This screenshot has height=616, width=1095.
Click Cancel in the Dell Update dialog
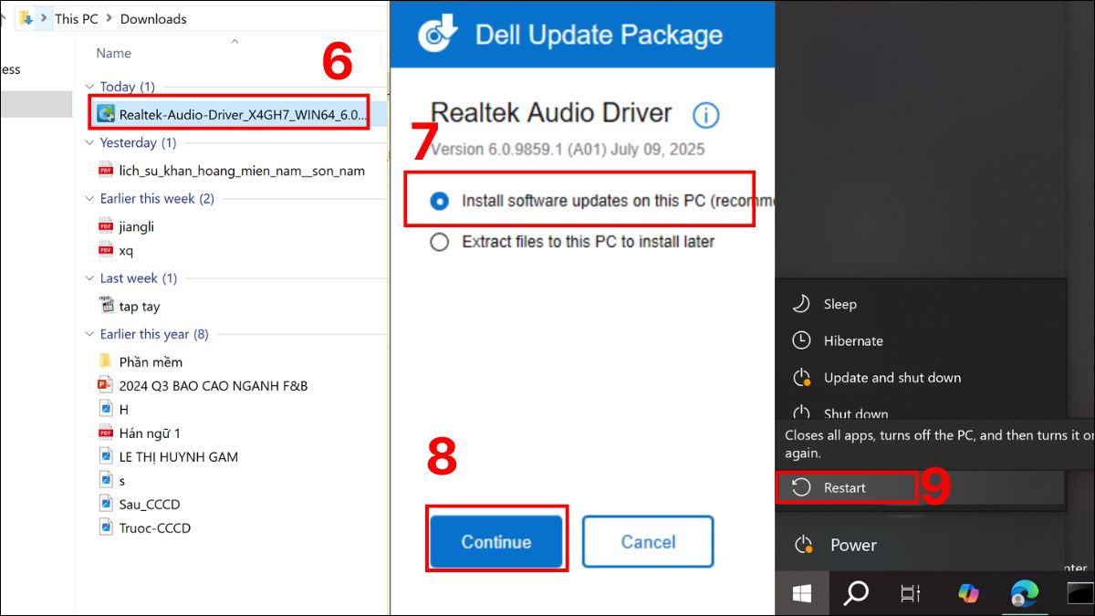coord(648,541)
